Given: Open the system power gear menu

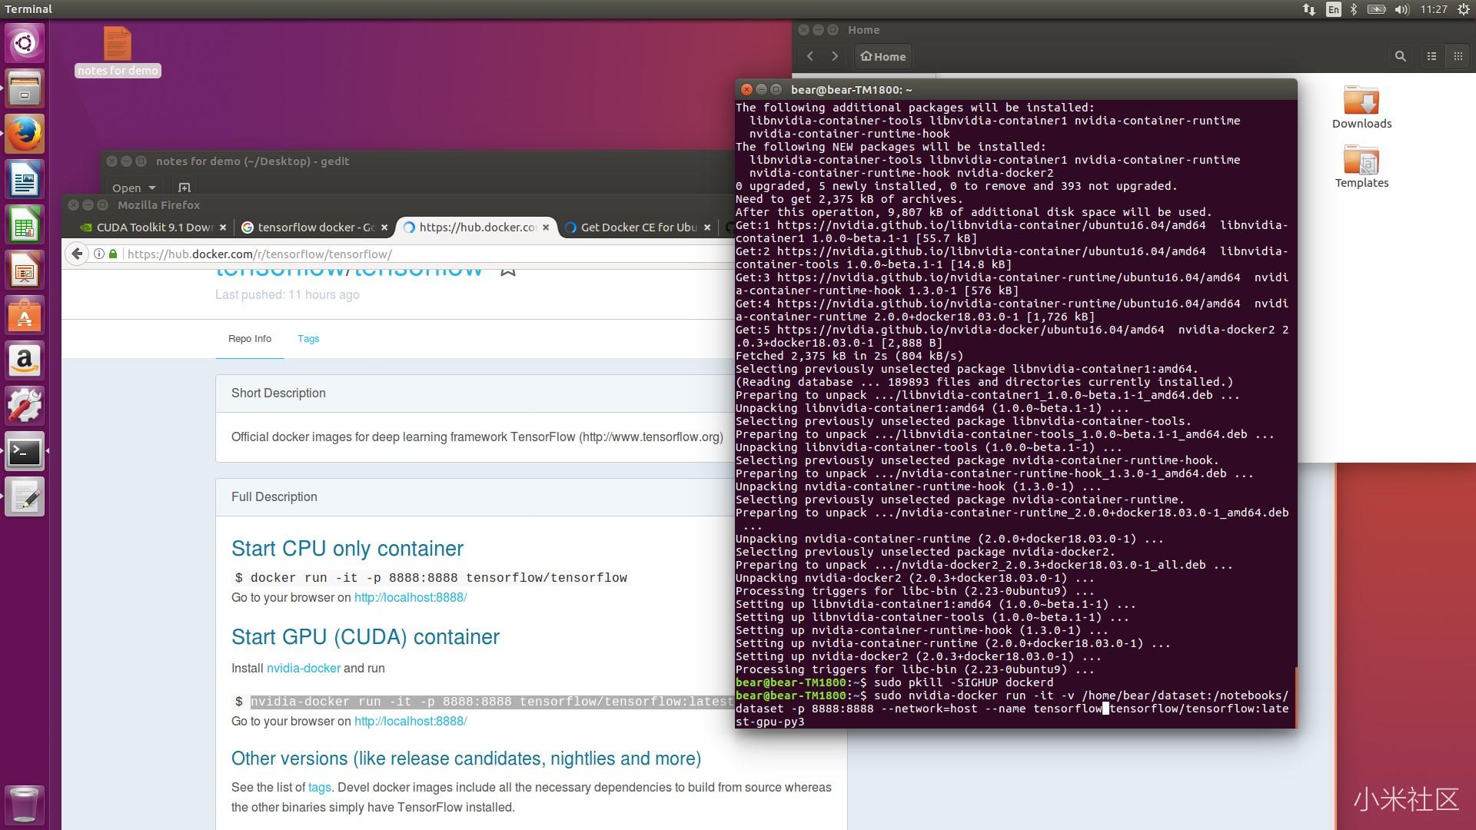Looking at the screenshot, I should click(1464, 9).
